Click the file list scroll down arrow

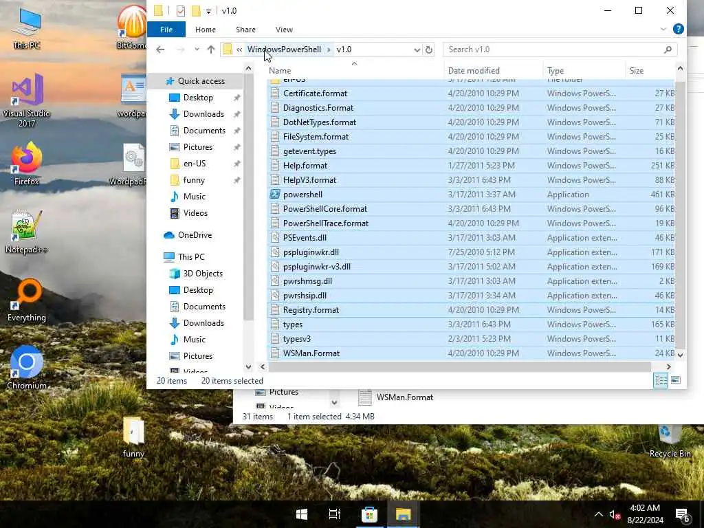pyautogui.click(x=680, y=355)
